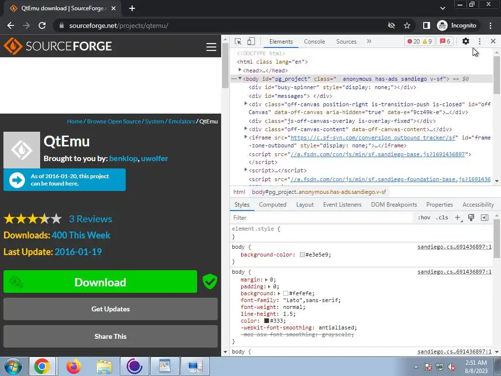This screenshot has width=501, height=376.
Task: Open the Layout tab
Action: (x=305, y=205)
